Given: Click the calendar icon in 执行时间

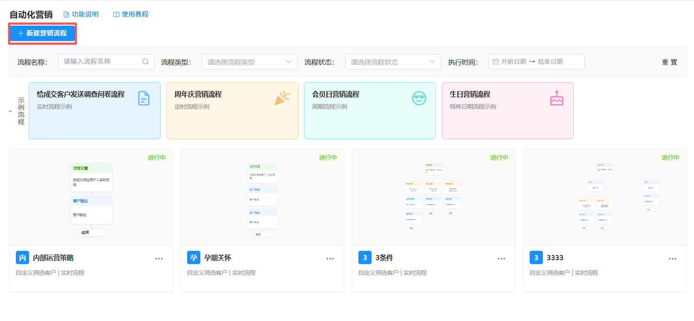Looking at the screenshot, I should (x=496, y=62).
